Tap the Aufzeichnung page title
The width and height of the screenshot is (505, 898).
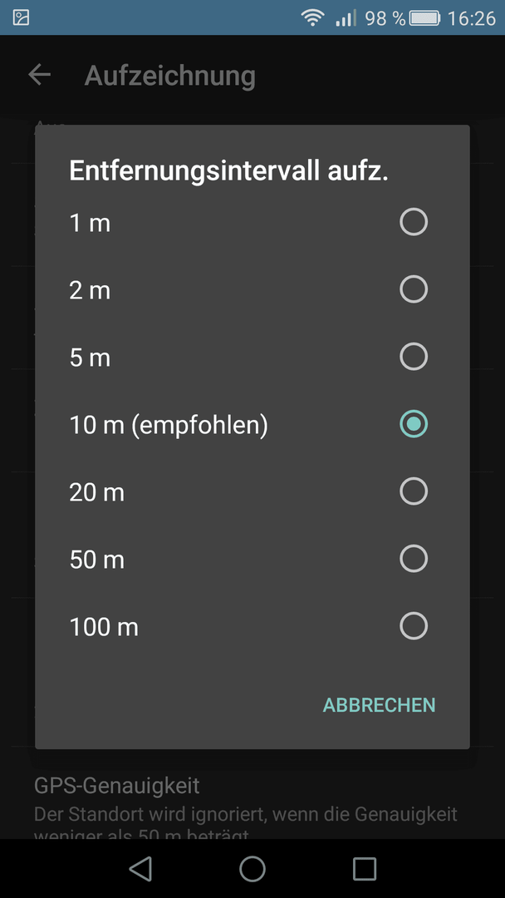point(170,76)
